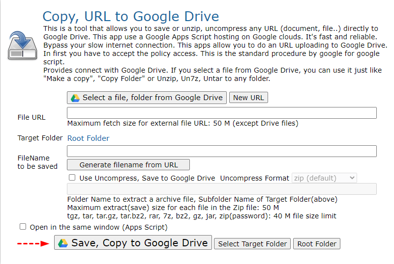The image size is (394, 264).
Task: Open the blue Root Folder link
Action: 88,138
